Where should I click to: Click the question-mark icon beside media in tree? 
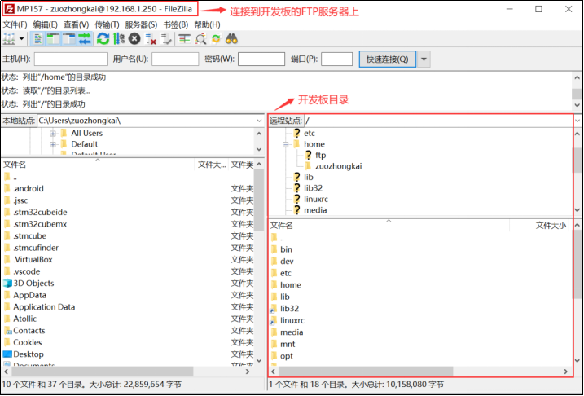pos(296,210)
